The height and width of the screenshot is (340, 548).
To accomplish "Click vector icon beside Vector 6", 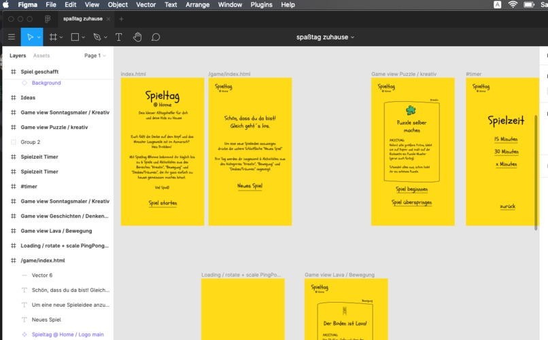I will click(24, 275).
